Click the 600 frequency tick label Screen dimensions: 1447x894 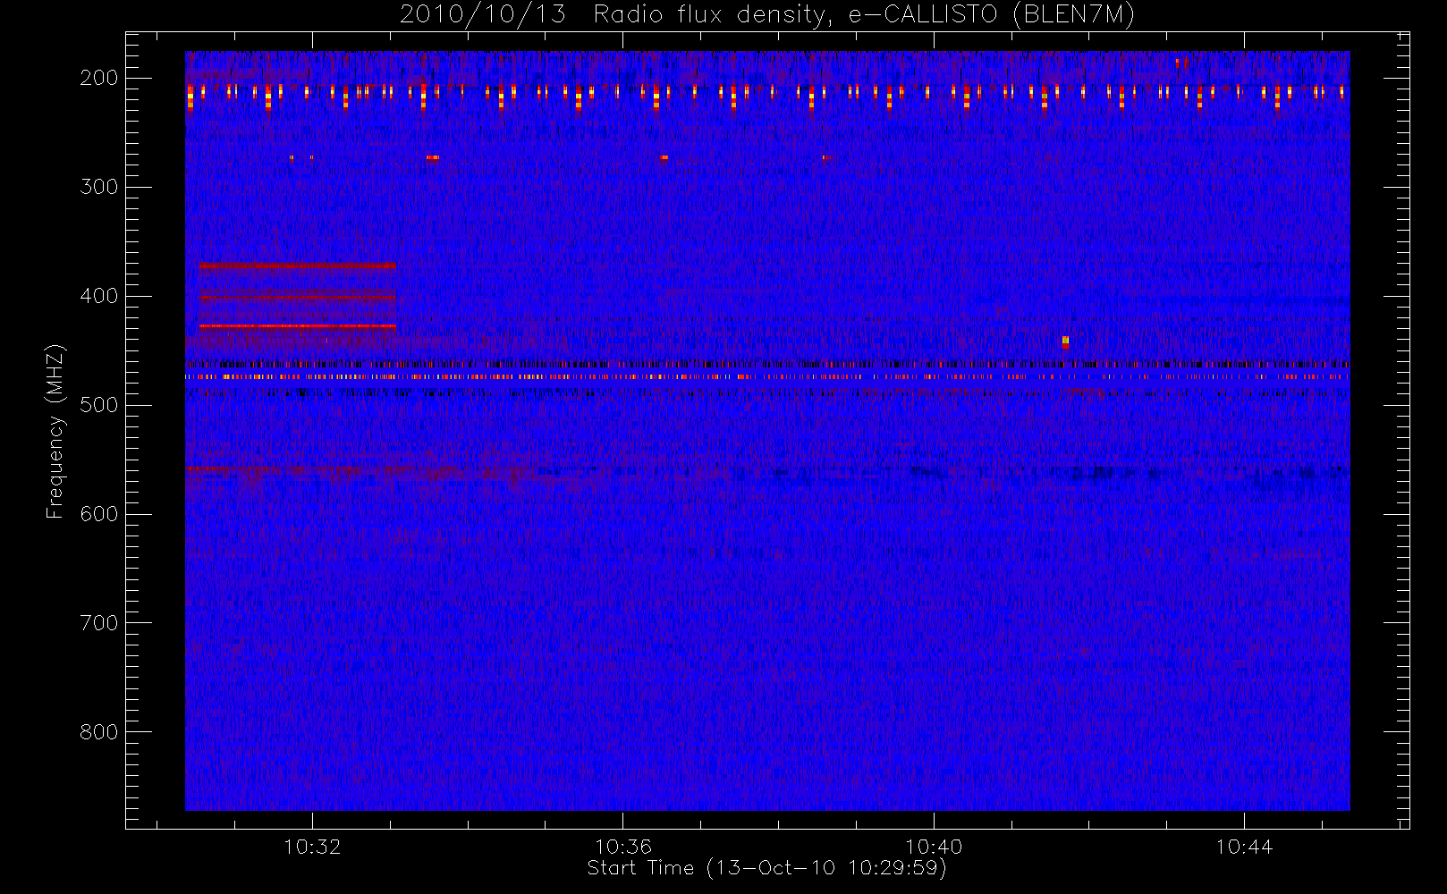(x=99, y=514)
